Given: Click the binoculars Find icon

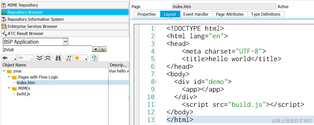Looking at the screenshot, I should pos(58,58).
